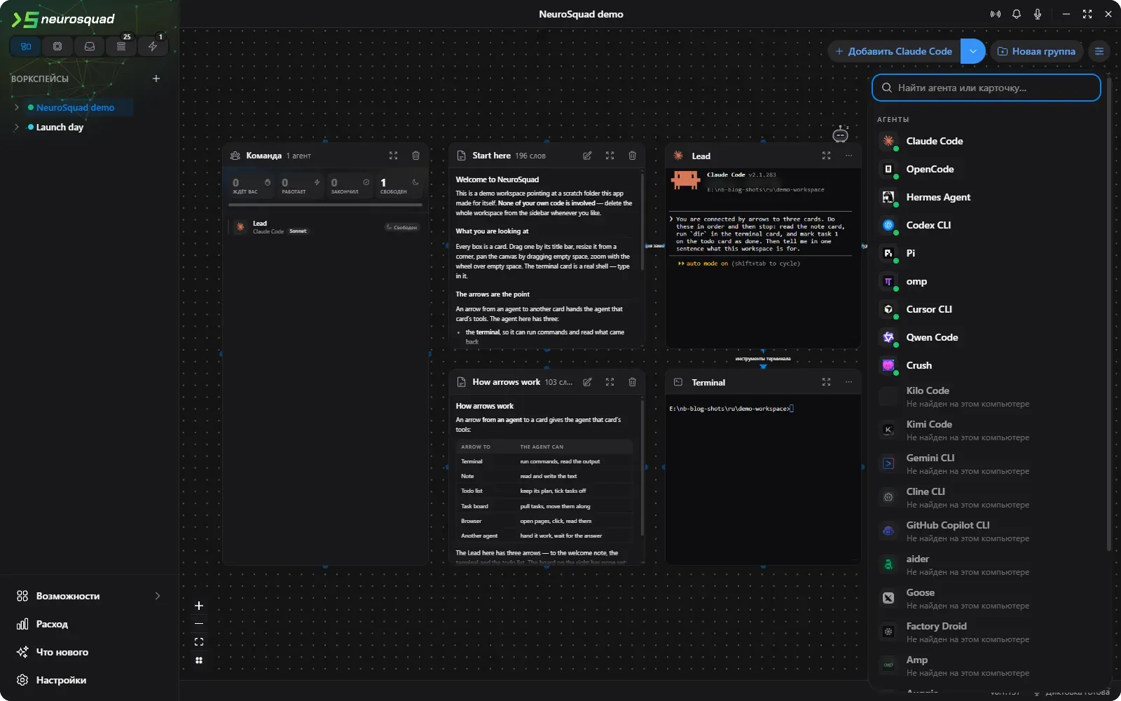
Task: Expand Возможности chevron arrow
Action: point(158,596)
